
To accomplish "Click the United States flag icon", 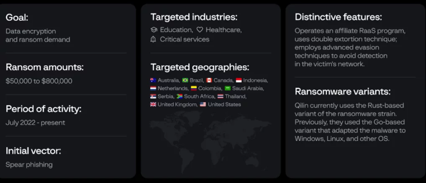I will click(x=203, y=104).
